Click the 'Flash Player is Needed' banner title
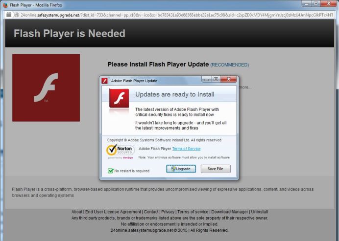Viewport: 339px width, 241px height. click(x=70, y=33)
